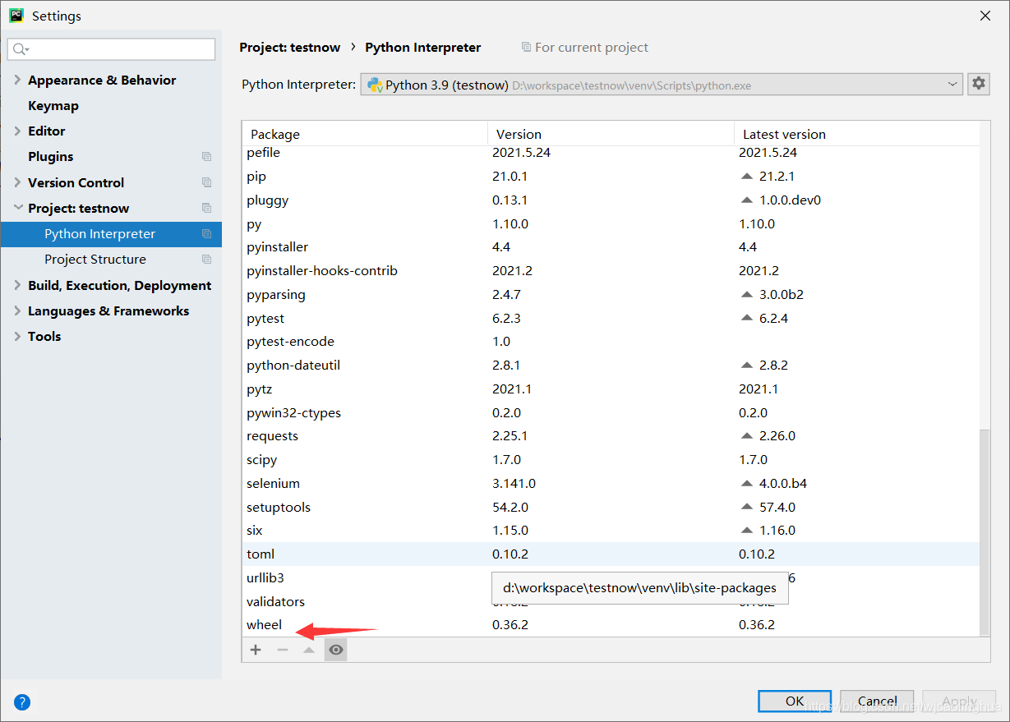Click the upgrade arrow beside requests 2.26.0

[x=746, y=436]
